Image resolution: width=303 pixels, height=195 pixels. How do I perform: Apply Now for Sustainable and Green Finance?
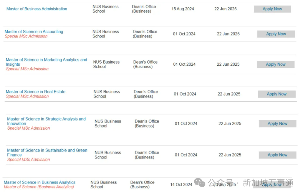[x=277, y=155]
